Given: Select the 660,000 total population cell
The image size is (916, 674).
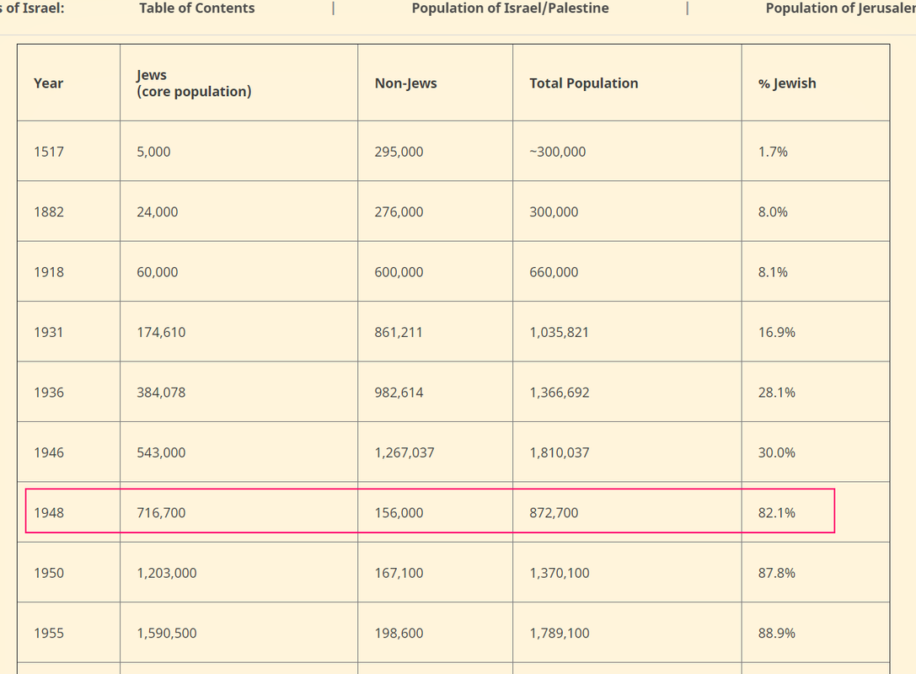Looking at the screenshot, I should (628, 271).
